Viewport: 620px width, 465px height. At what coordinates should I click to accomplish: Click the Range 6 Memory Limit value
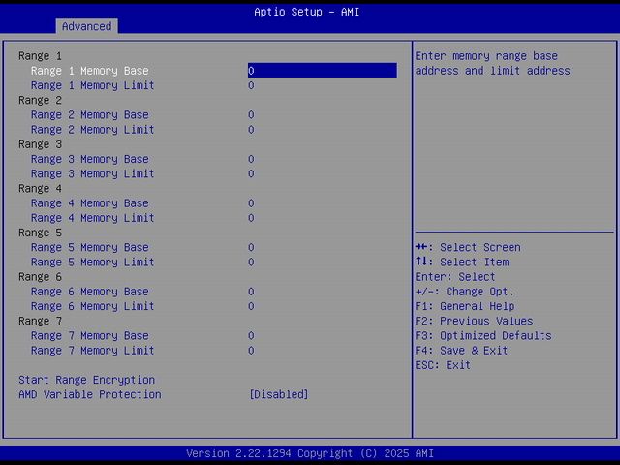click(x=251, y=306)
